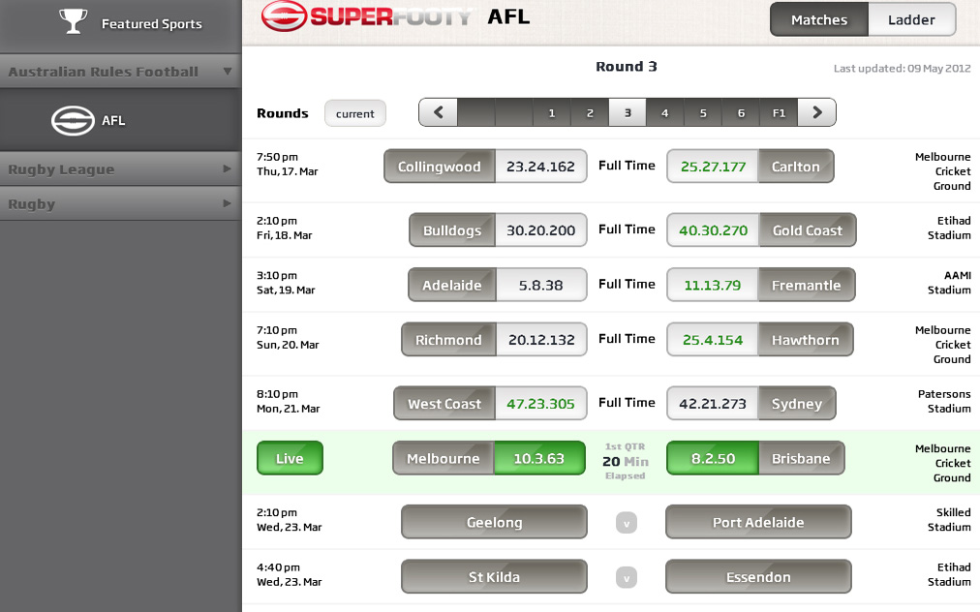Click the SuperFooty logo in the header

click(366, 16)
